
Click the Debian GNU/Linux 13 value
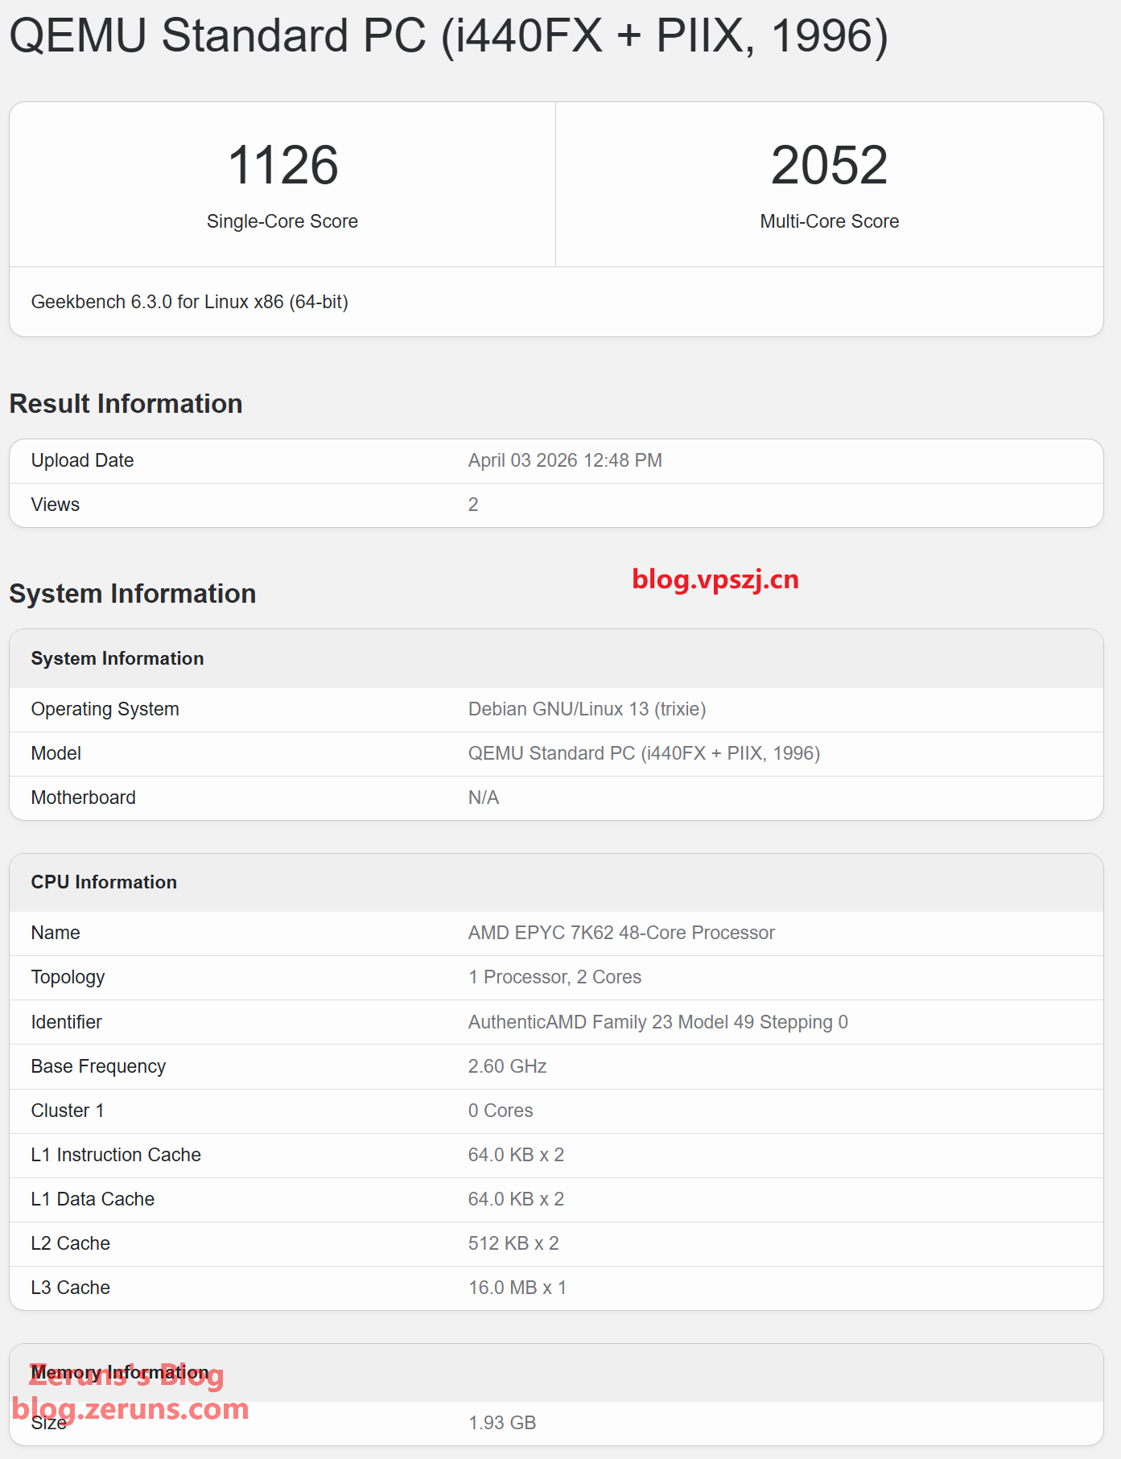click(587, 709)
